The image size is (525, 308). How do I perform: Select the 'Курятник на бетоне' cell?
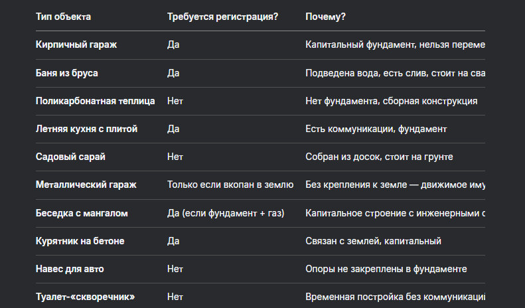[x=80, y=241]
